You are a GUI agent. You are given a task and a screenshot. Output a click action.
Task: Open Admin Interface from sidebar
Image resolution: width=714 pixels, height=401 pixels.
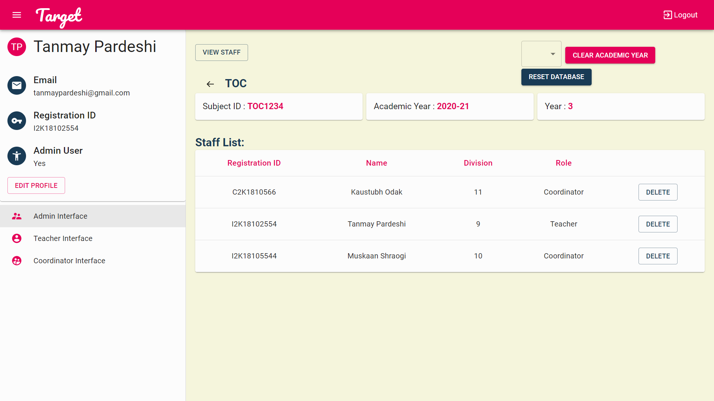click(x=60, y=216)
